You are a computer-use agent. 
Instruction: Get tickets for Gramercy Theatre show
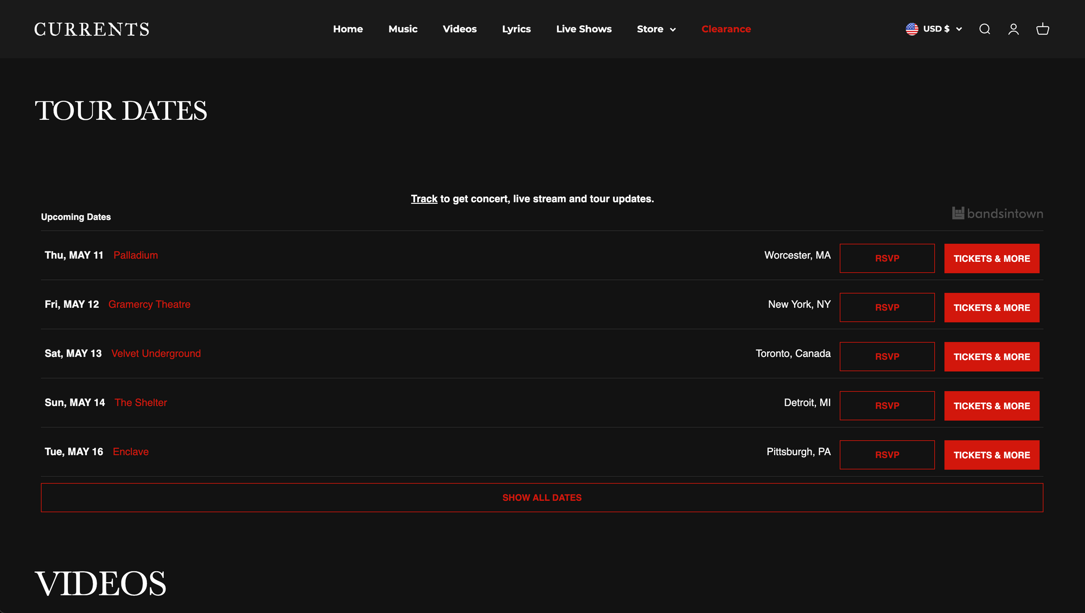pos(992,308)
